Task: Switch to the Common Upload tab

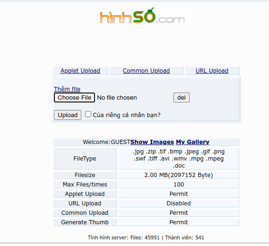Action: [146, 71]
